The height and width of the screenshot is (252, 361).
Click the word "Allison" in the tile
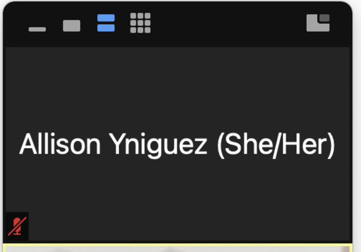[60, 145]
